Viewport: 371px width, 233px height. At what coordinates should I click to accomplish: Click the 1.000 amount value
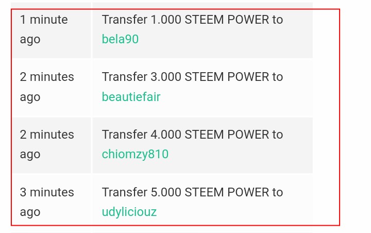click(166, 20)
